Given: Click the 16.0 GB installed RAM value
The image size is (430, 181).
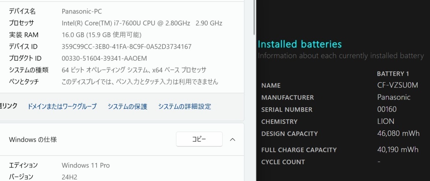Looking at the screenshot, I should pyautogui.click(x=102, y=35).
